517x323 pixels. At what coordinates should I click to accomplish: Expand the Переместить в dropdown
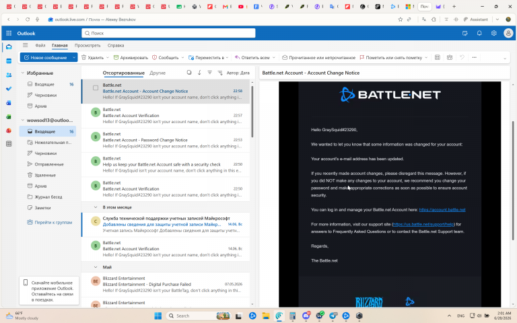[227, 58]
